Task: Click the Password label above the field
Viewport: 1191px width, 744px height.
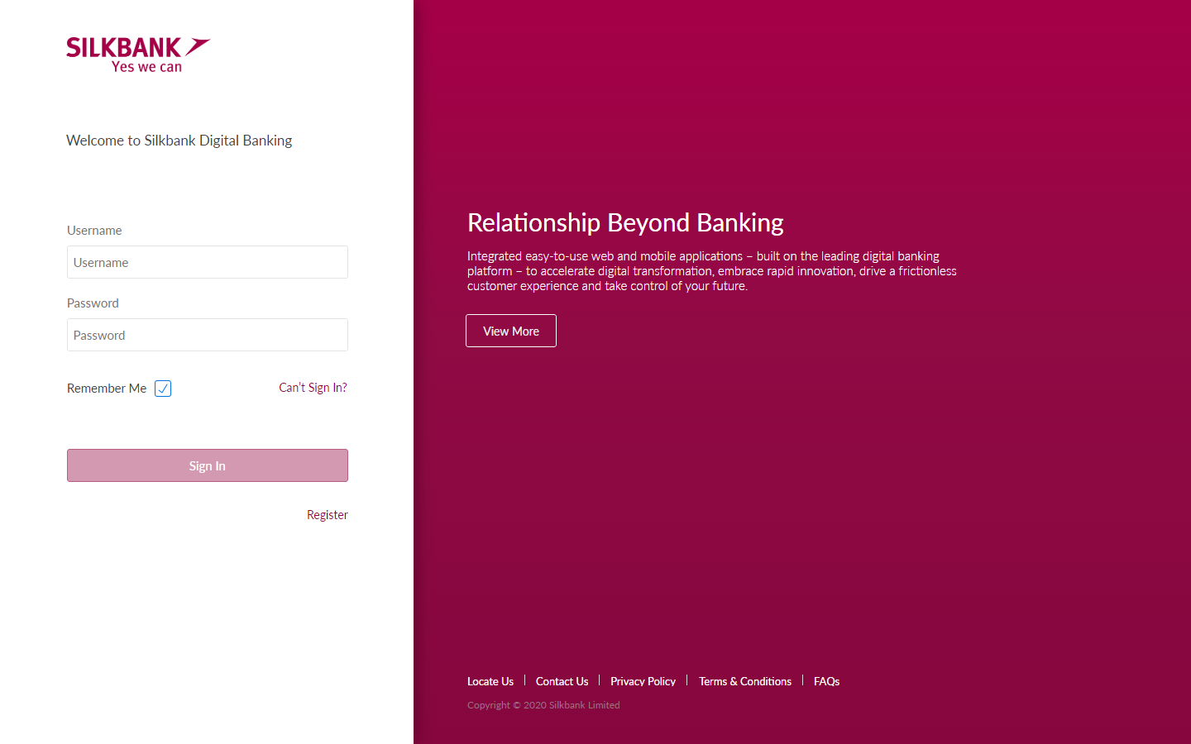Action: click(x=93, y=303)
